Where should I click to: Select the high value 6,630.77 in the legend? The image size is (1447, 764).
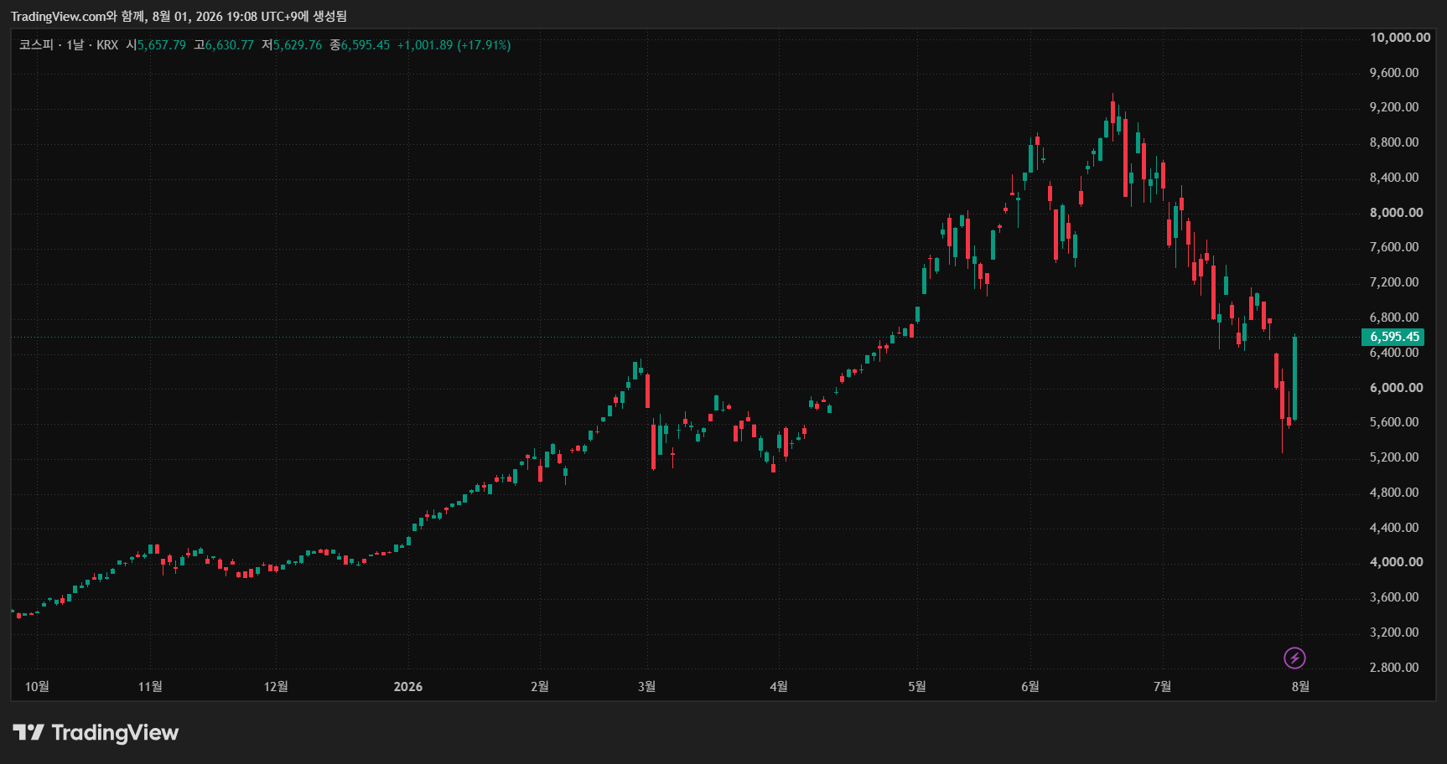tap(230, 45)
